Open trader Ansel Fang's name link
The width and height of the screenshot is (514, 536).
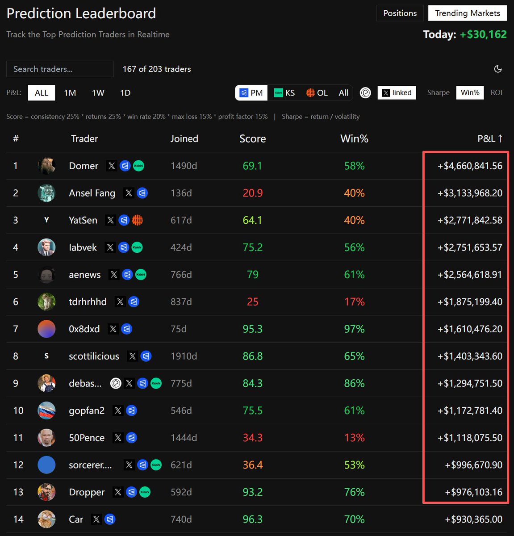(x=92, y=193)
